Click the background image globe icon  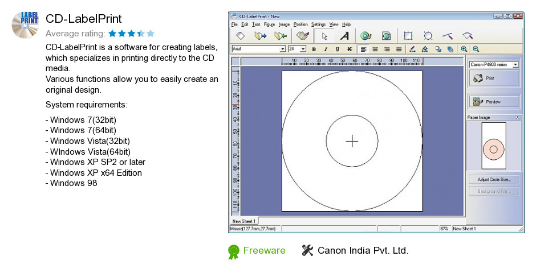tap(386, 36)
